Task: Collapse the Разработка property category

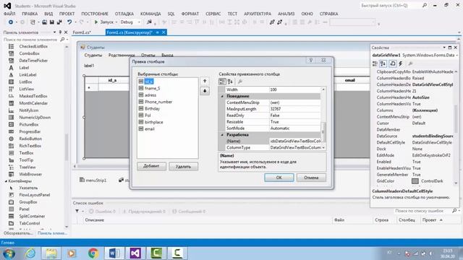Action: click(222, 135)
